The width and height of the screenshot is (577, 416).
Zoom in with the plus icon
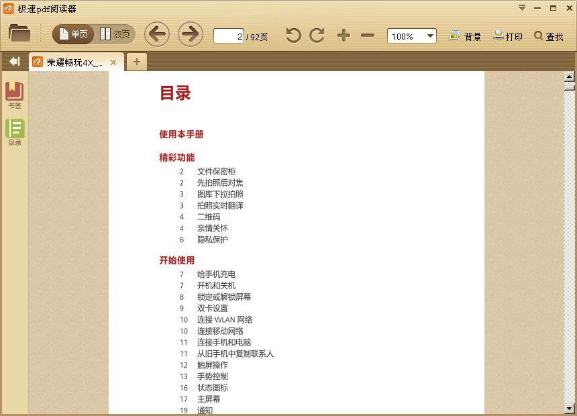point(344,36)
